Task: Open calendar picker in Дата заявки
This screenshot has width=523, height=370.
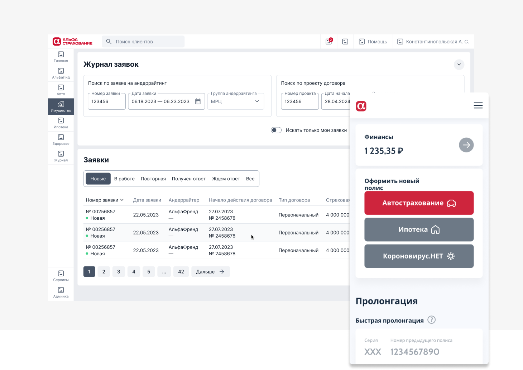Action: tap(198, 101)
